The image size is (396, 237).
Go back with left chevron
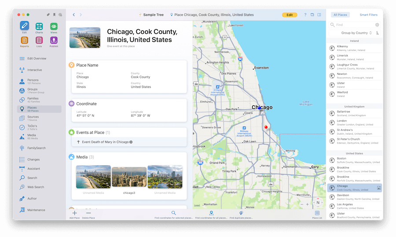74,15
